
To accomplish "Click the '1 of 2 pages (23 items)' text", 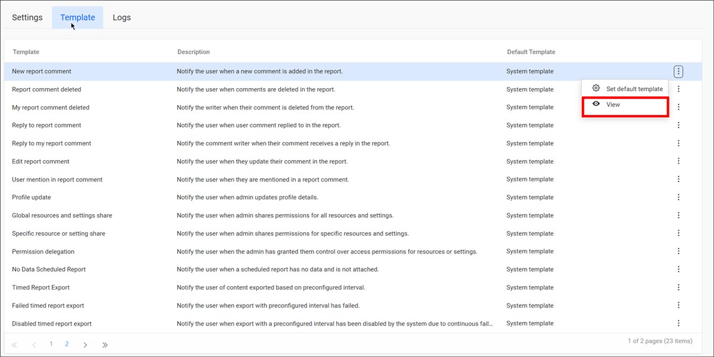I will [x=660, y=341].
